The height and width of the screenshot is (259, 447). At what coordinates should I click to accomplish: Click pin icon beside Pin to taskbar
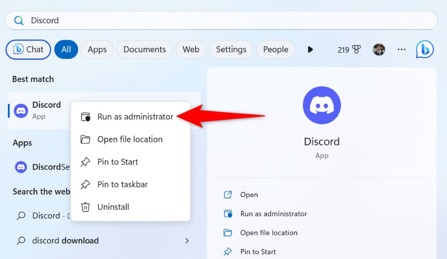85,184
